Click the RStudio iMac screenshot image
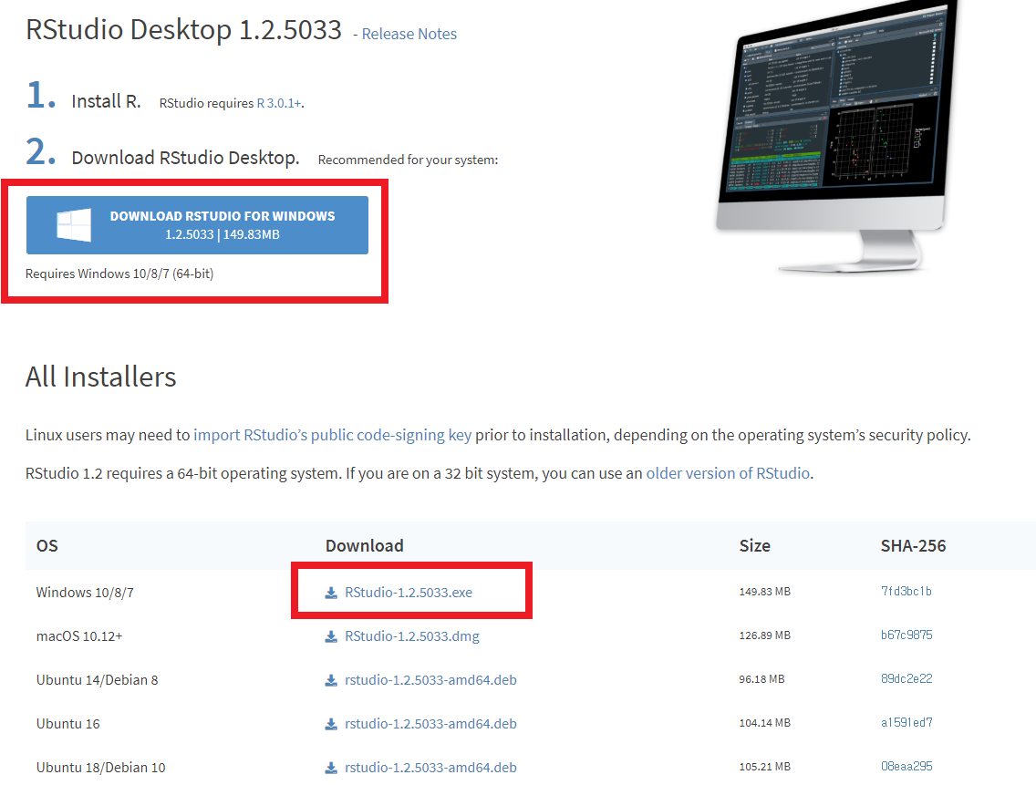The image size is (1036, 785). coord(838,138)
